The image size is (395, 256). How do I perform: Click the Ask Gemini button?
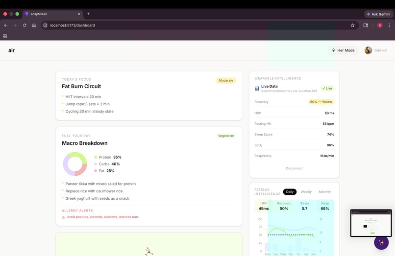[378, 14]
